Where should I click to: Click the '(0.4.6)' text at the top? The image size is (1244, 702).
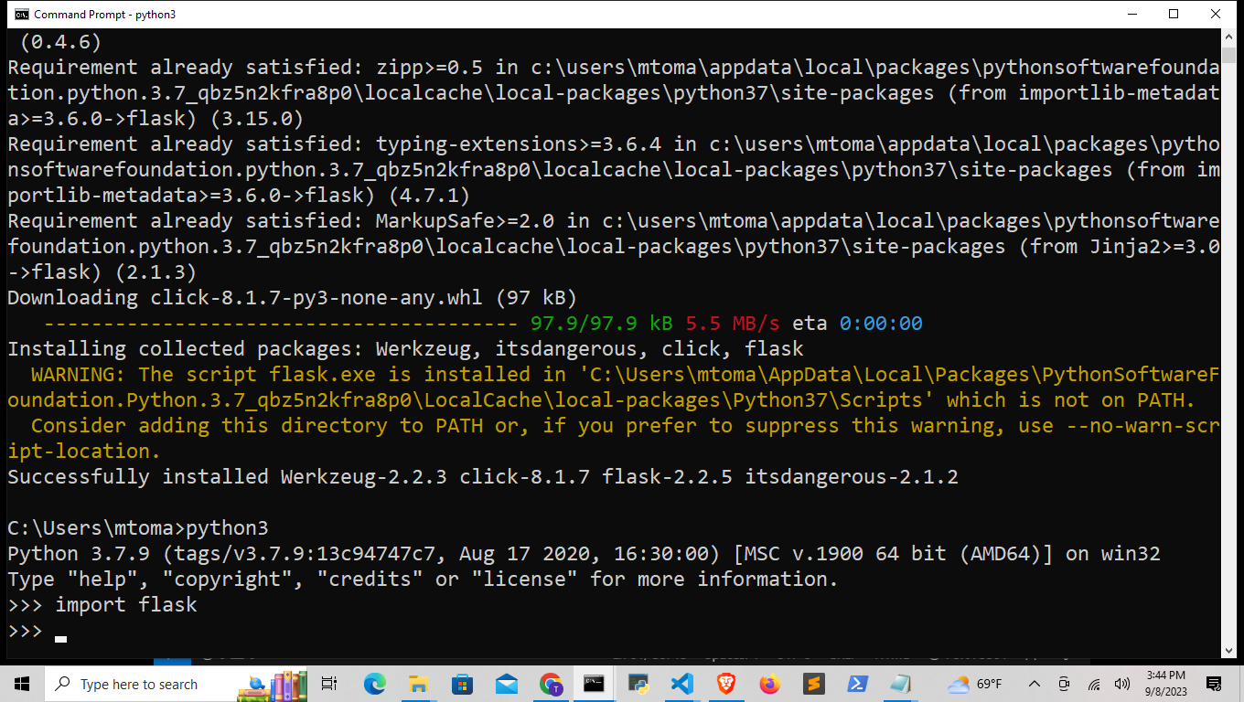click(60, 41)
